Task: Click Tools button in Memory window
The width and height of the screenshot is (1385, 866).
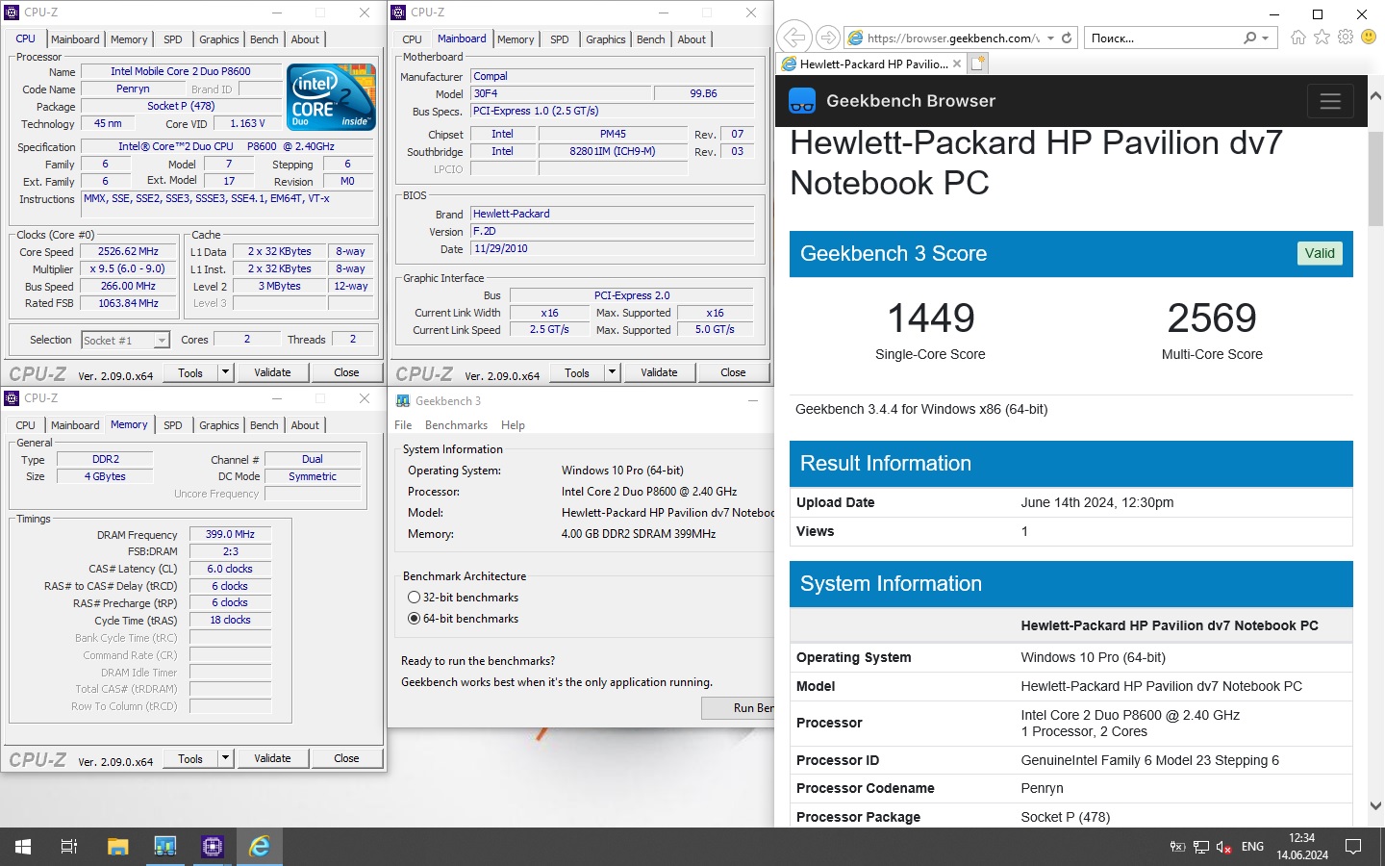Action: click(190, 758)
